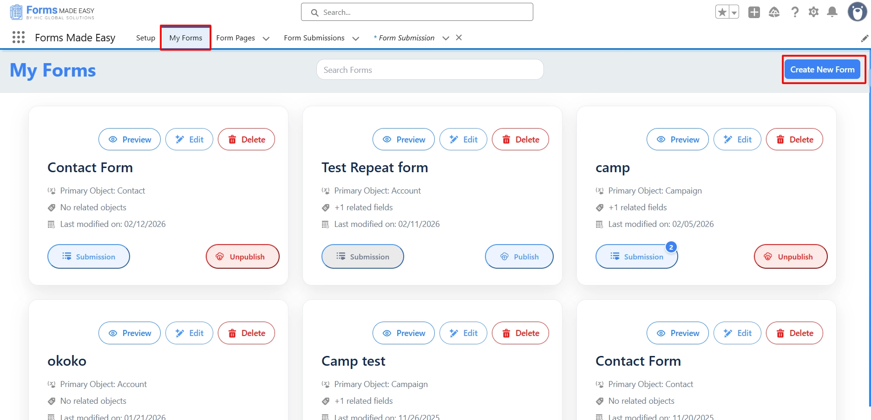Expand the Form Pages dropdown chevron

point(266,39)
